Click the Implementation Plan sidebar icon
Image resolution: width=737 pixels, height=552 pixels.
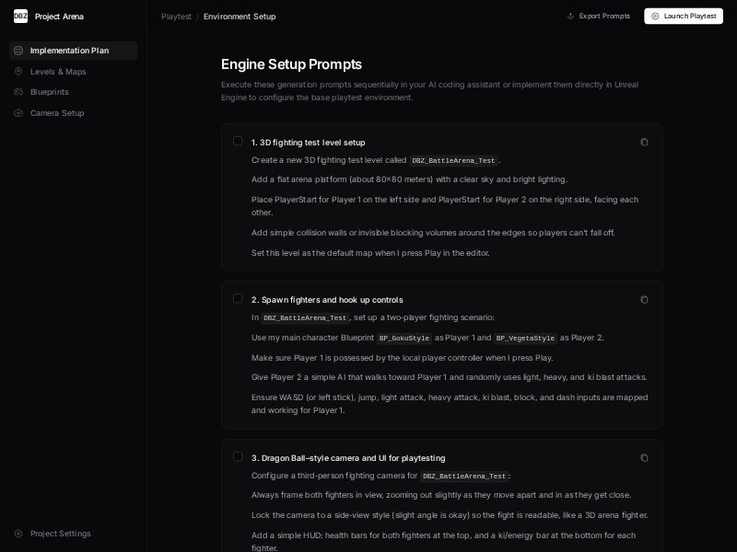(18, 51)
